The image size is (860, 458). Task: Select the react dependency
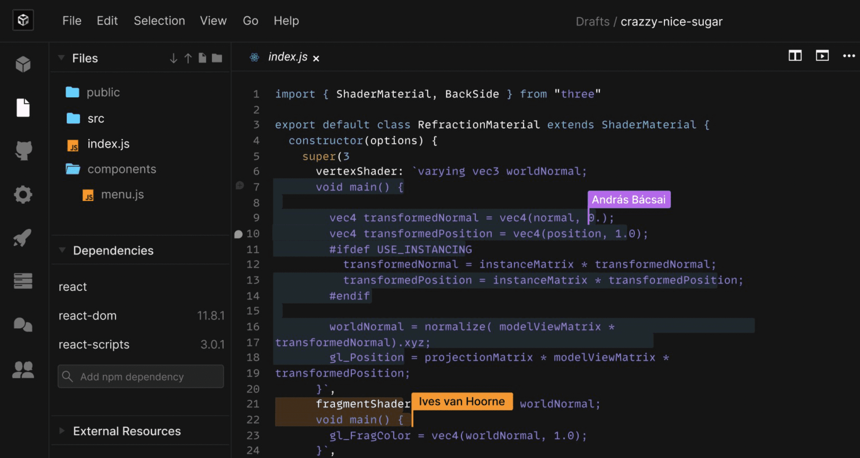tap(73, 287)
